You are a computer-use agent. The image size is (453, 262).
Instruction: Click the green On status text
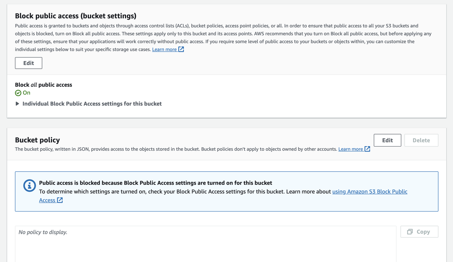click(27, 93)
